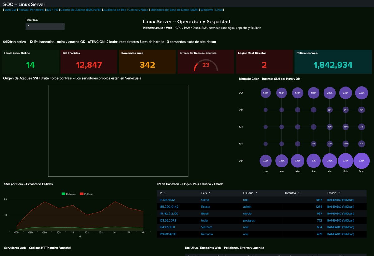
Task: Open the Firewall Perimetral dashboard tab
Action: [31, 10]
